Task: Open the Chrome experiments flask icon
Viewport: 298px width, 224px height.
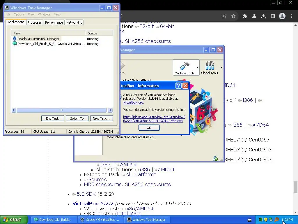Action: point(254,16)
